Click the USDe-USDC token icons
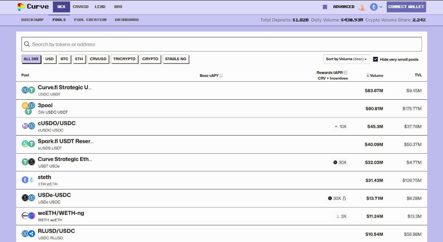Screen dimensions: 443x242 click(28, 198)
